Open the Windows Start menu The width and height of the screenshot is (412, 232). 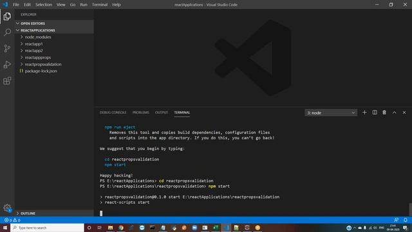tap(5, 227)
